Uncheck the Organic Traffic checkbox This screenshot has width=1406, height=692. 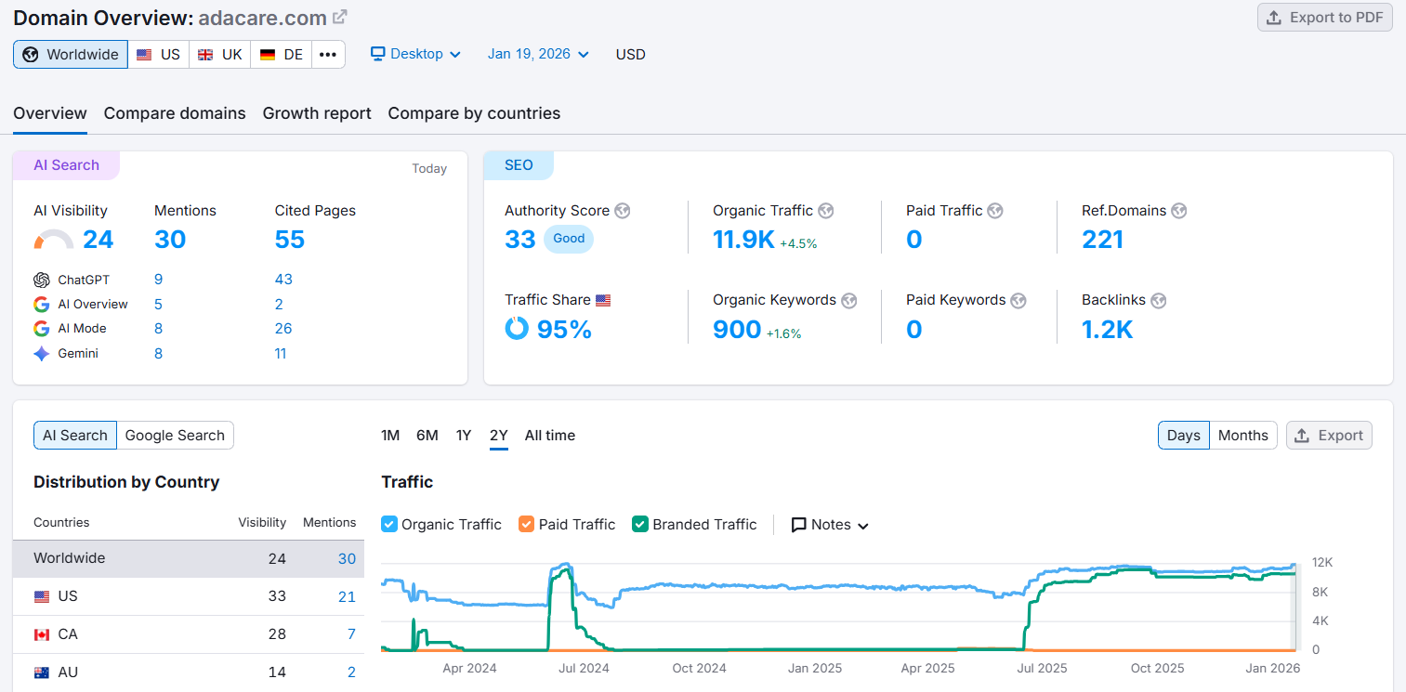pos(388,524)
